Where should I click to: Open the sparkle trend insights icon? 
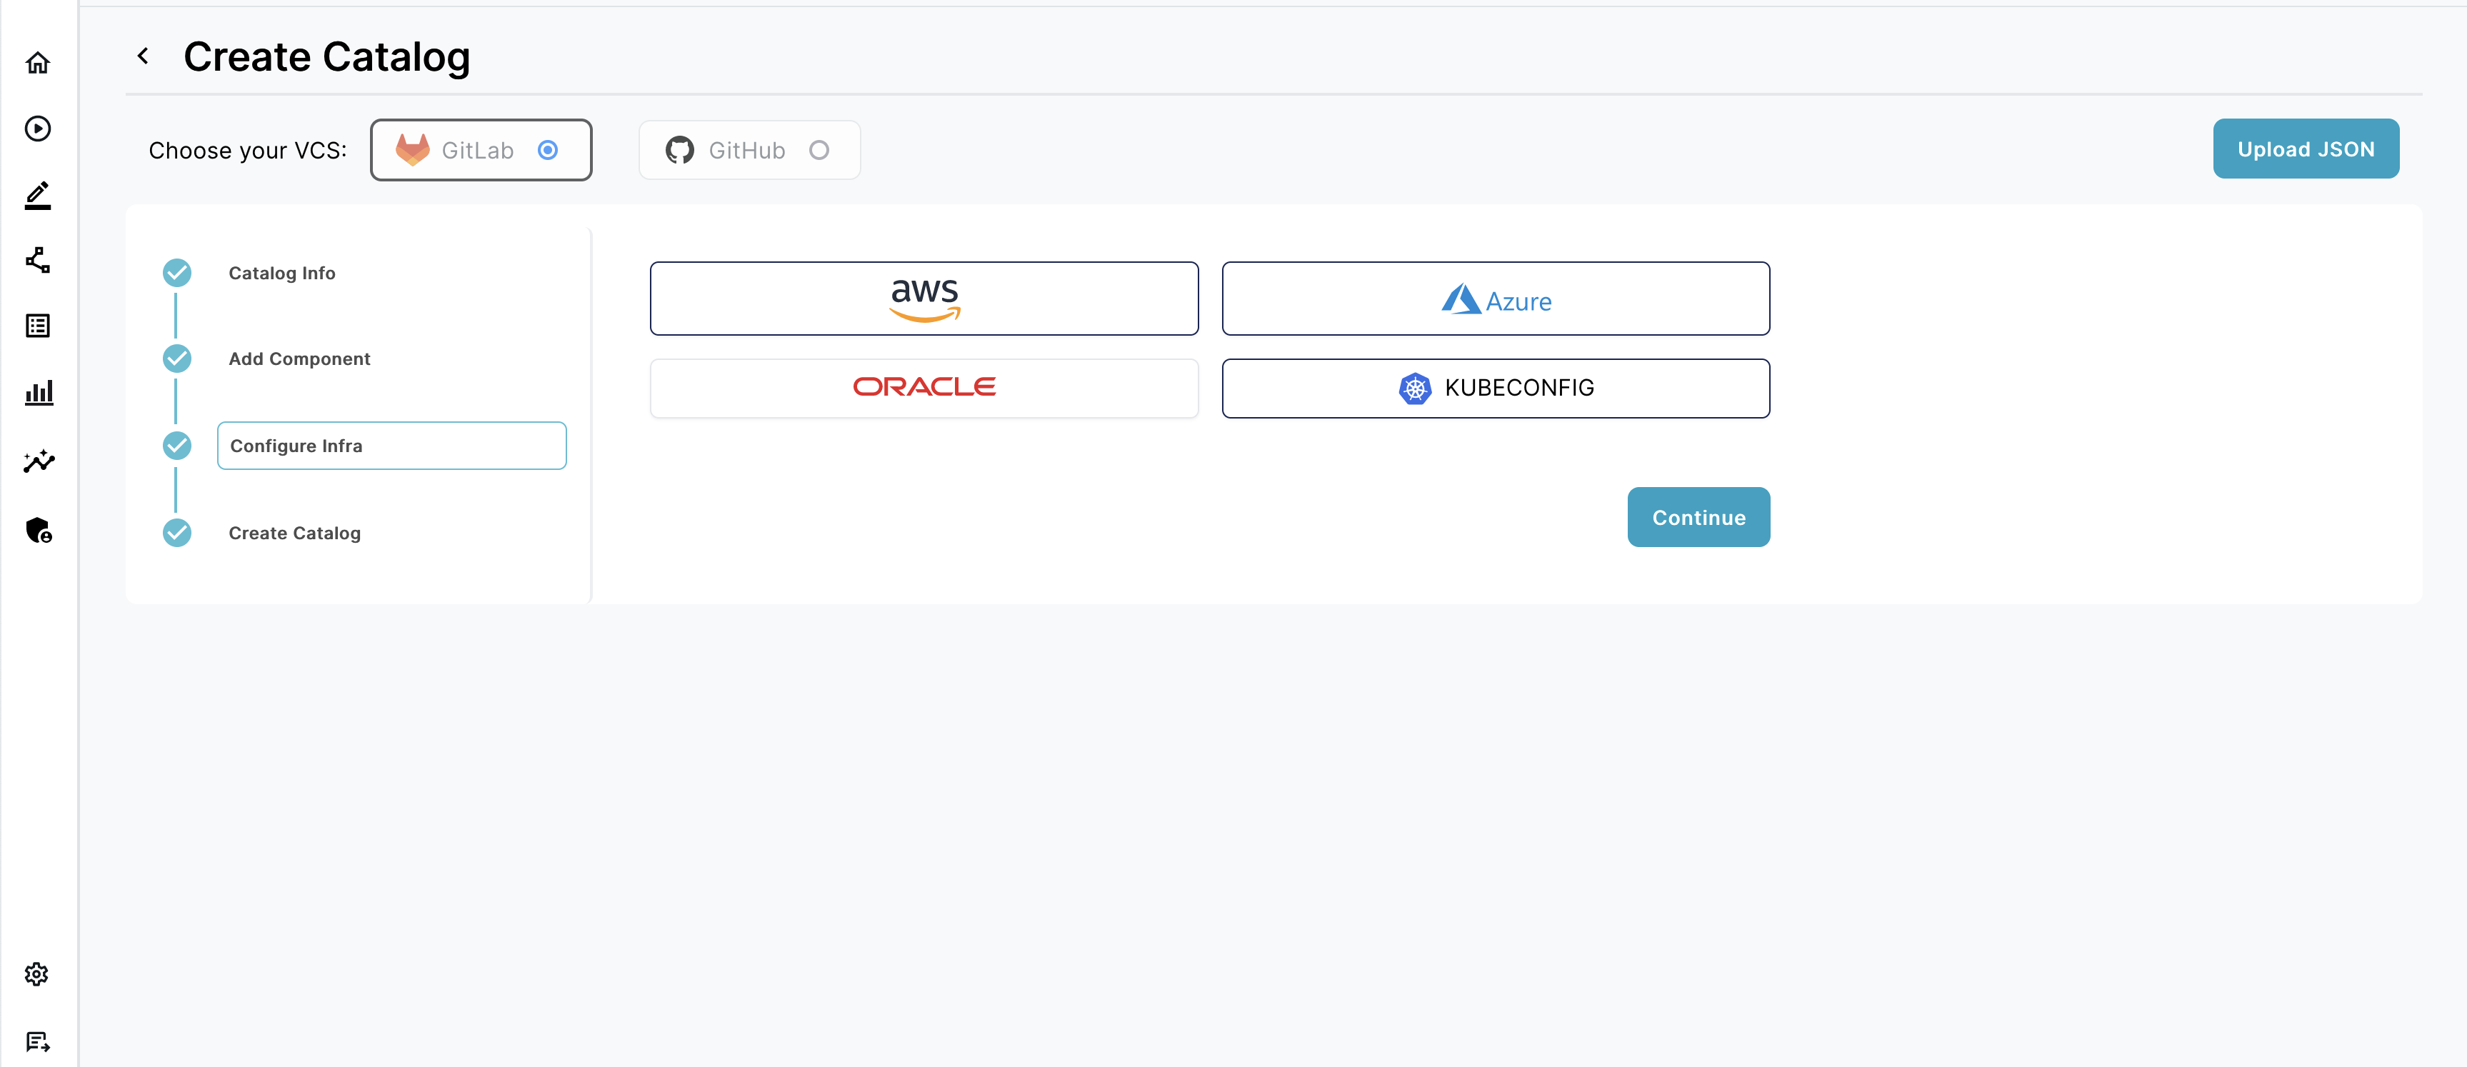tap(39, 461)
